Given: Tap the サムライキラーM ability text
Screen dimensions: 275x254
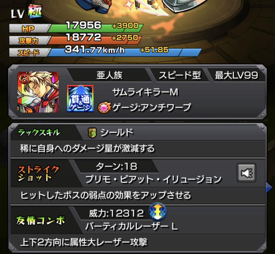Looking at the screenshot, I should [x=145, y=92].
